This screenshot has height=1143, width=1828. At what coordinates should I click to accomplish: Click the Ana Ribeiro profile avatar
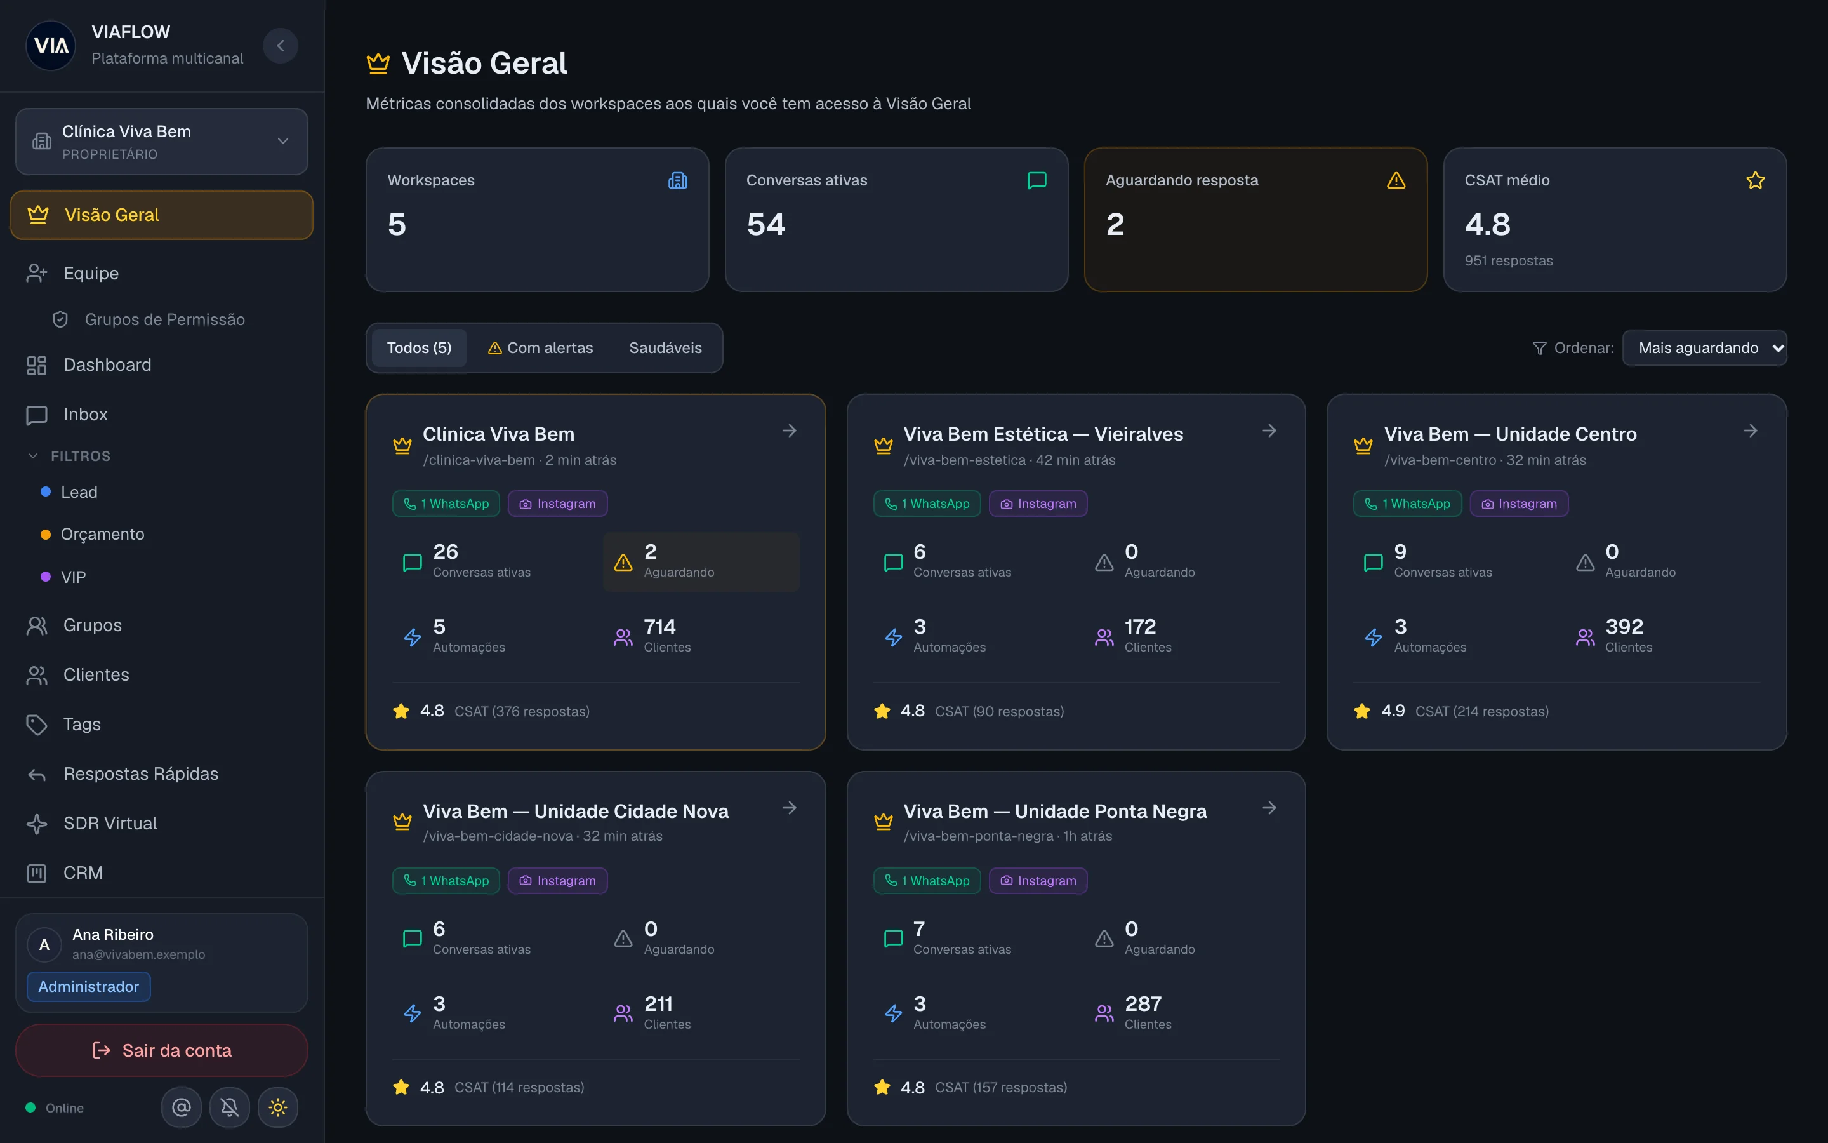point(44,944)
